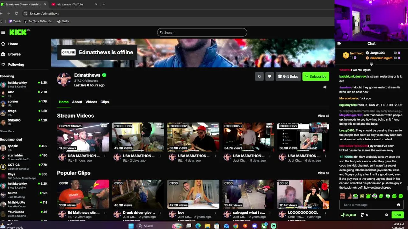Click View all for Popular Clips
This screenshot has height=229, width=408.
click(323, 173)
